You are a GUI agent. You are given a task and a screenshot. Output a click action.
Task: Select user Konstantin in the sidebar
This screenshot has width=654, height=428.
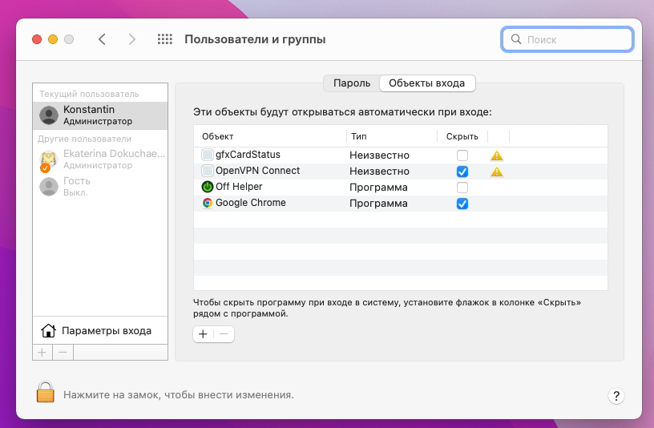[100, 115]
